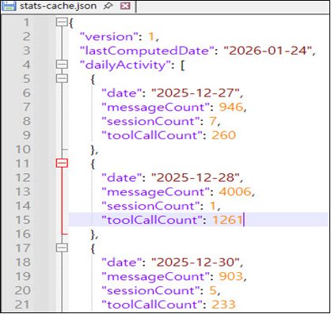
Task: Click line number 15 in the margin
Action: [23, 220]
